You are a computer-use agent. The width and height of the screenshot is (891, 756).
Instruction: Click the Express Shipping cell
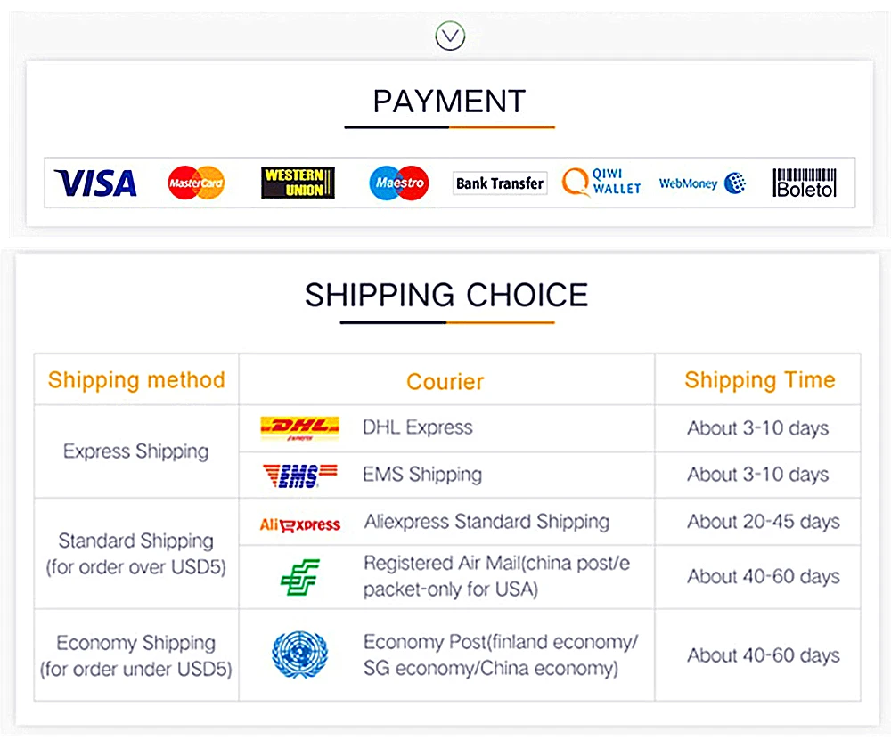(135, 451)
